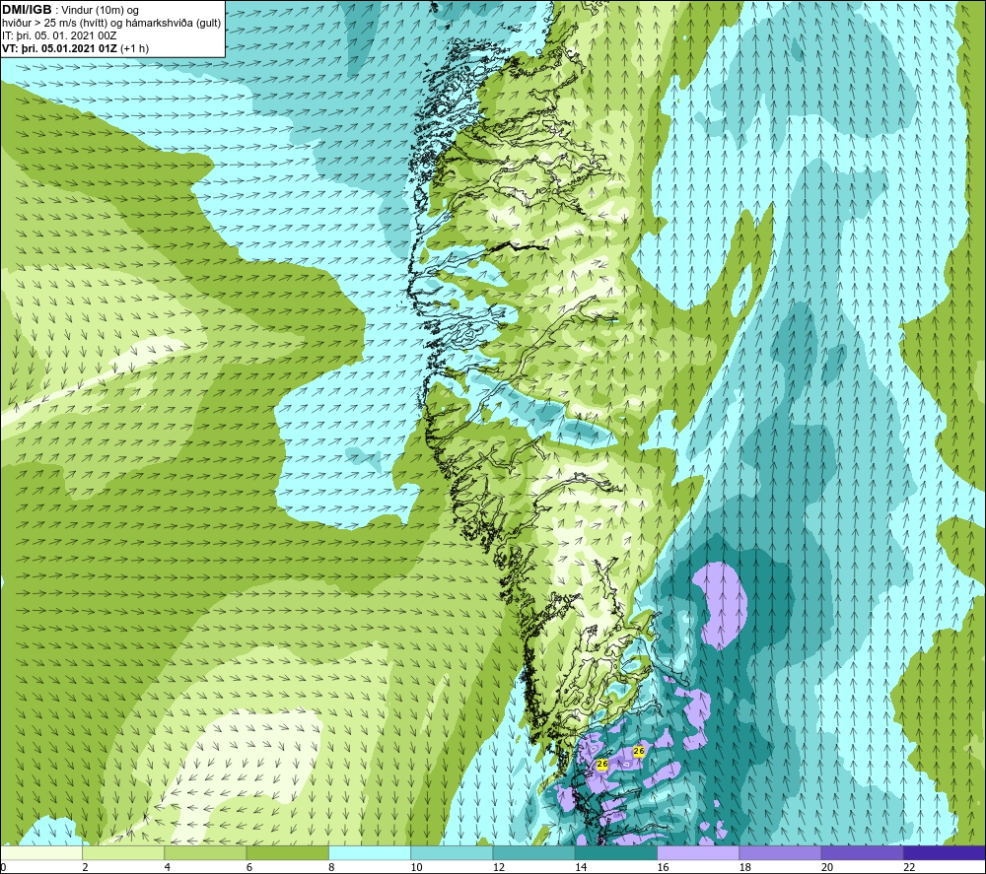
Task: Click the scale label '22'
Action: point(910,867)
